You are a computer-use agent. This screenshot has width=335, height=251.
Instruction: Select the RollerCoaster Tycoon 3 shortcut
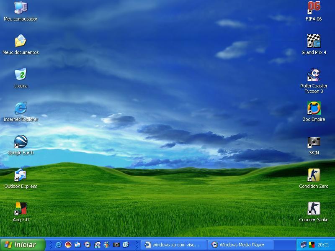(314, 74)
